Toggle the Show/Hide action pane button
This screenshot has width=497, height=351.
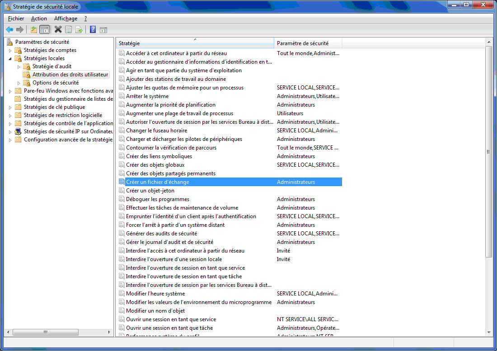coord(103,30)
